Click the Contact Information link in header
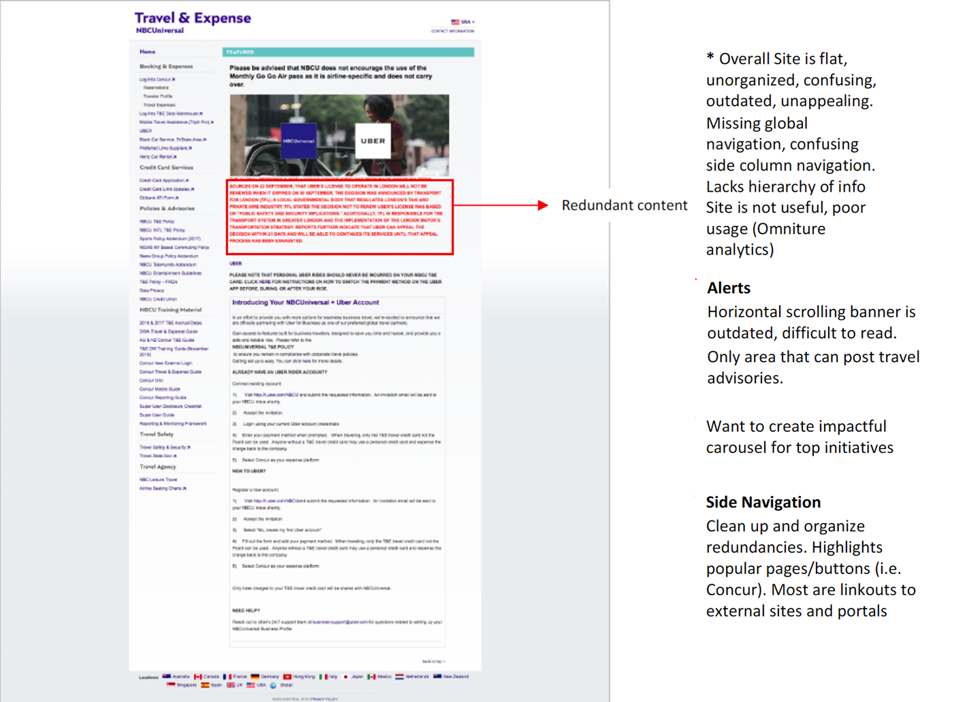 (452, 31)
